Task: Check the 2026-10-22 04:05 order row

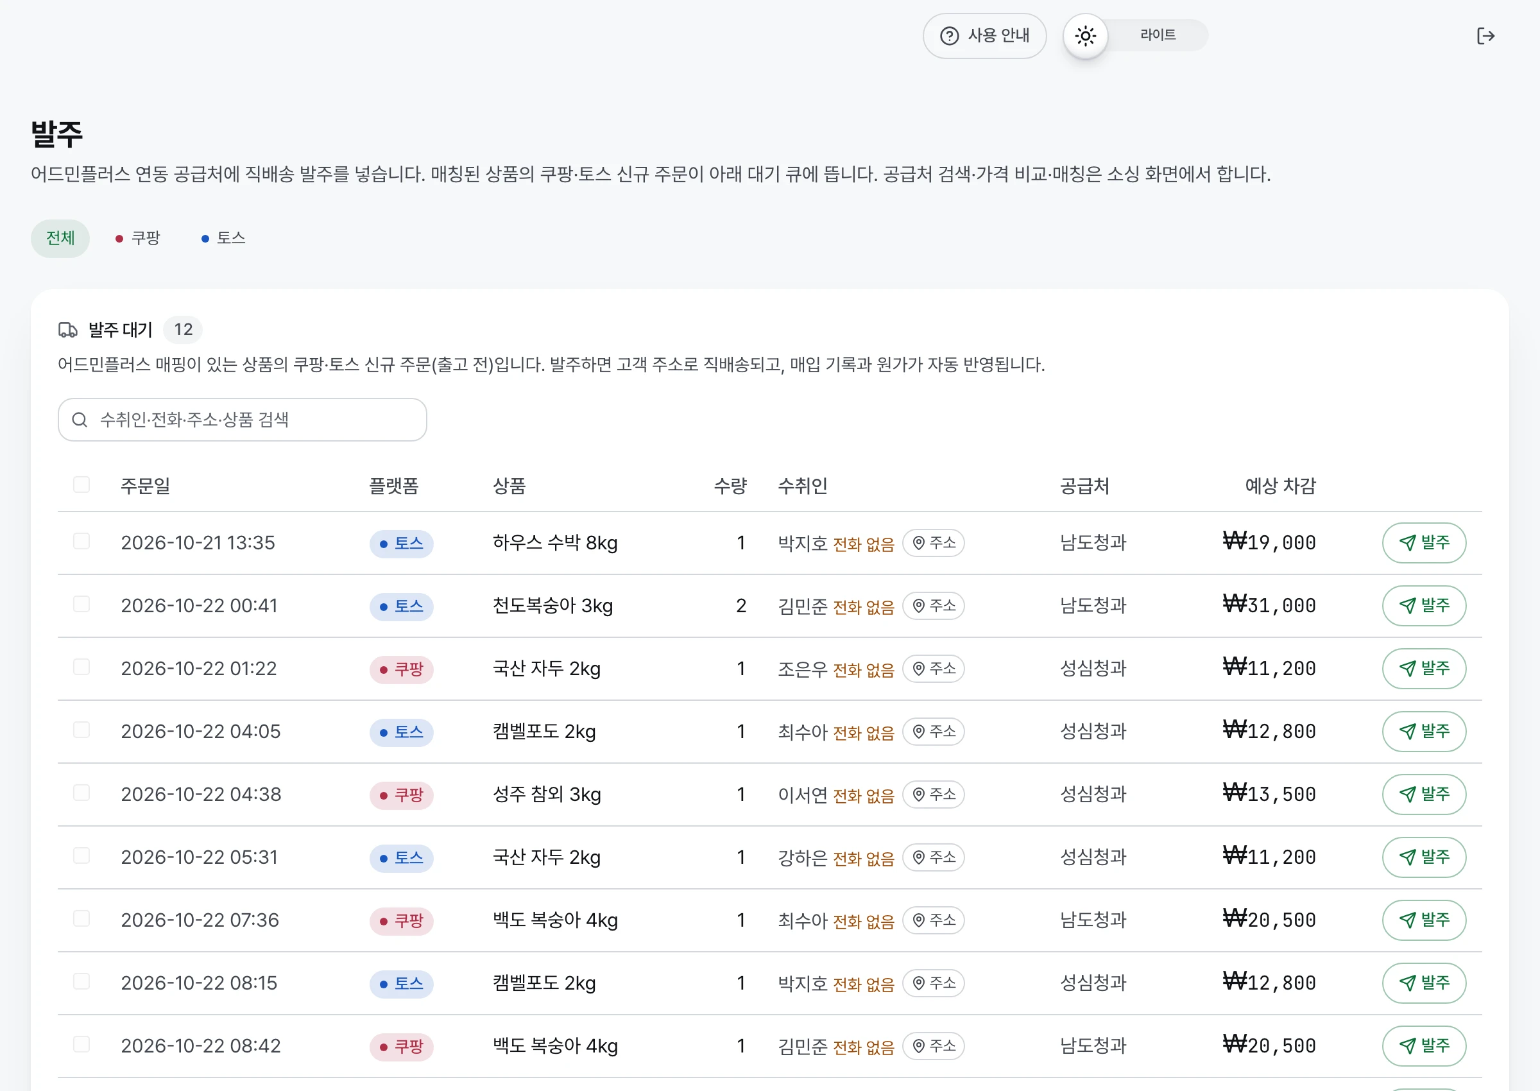Action: (x=81, y=730)
